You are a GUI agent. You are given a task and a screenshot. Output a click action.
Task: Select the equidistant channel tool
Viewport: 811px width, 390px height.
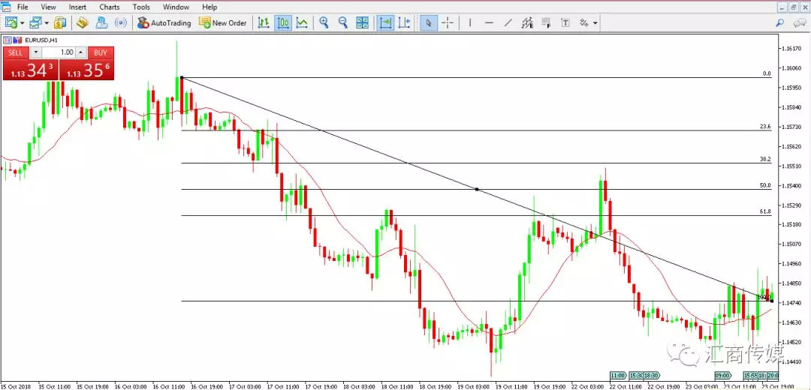coord(527,22)
